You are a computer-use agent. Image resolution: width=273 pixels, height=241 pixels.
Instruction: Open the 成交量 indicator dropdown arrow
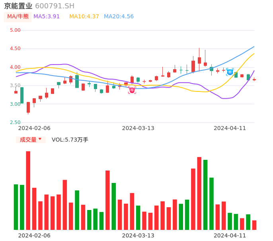pyautogui.click(x=40, y=139)
